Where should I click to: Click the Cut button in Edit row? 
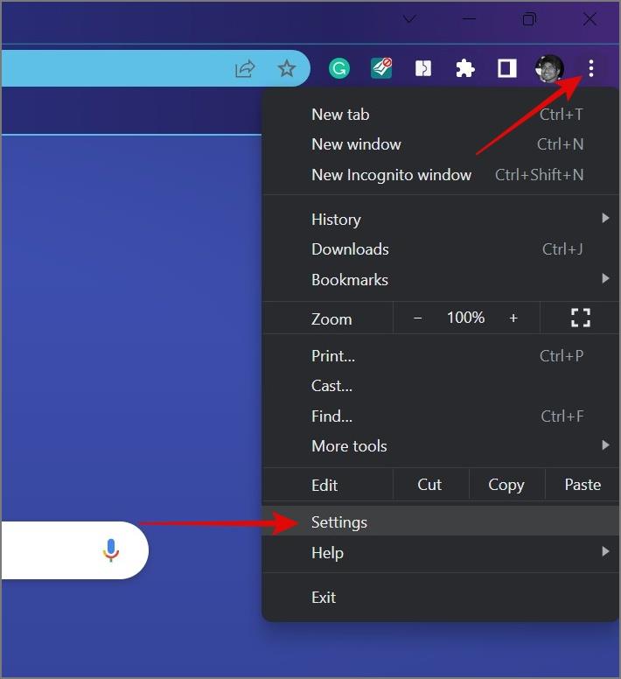429,485
